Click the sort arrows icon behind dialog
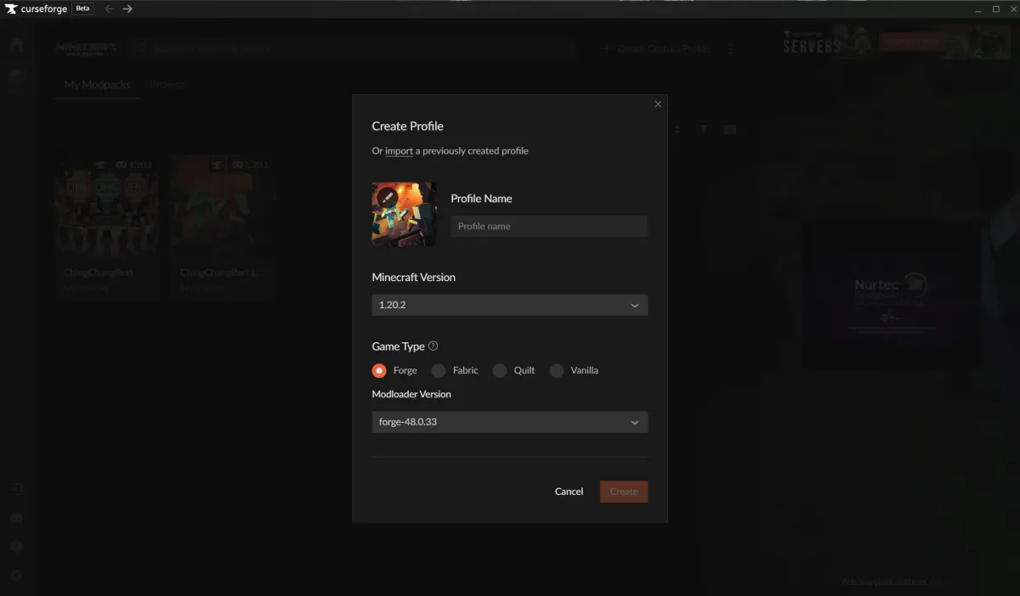Viewport: 1020px width, 596px height. click(x=677, y=130)
